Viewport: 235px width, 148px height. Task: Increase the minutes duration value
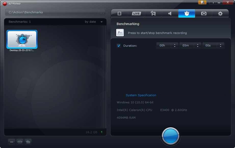click(198, 44)
